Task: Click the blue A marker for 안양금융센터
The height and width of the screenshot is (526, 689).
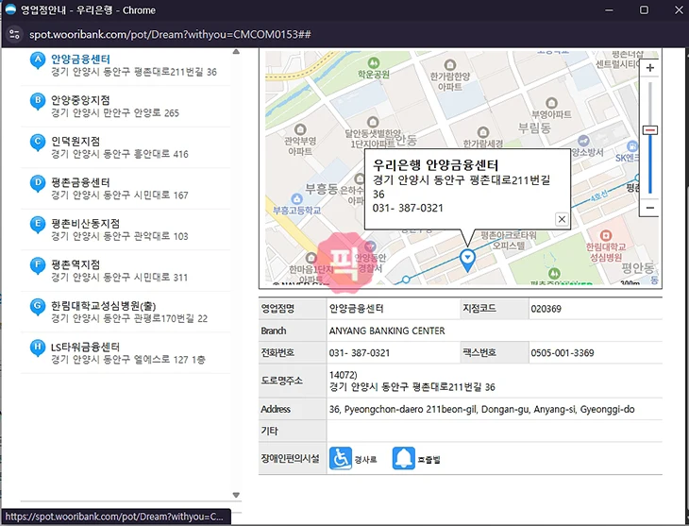Action: pos(38,60)
